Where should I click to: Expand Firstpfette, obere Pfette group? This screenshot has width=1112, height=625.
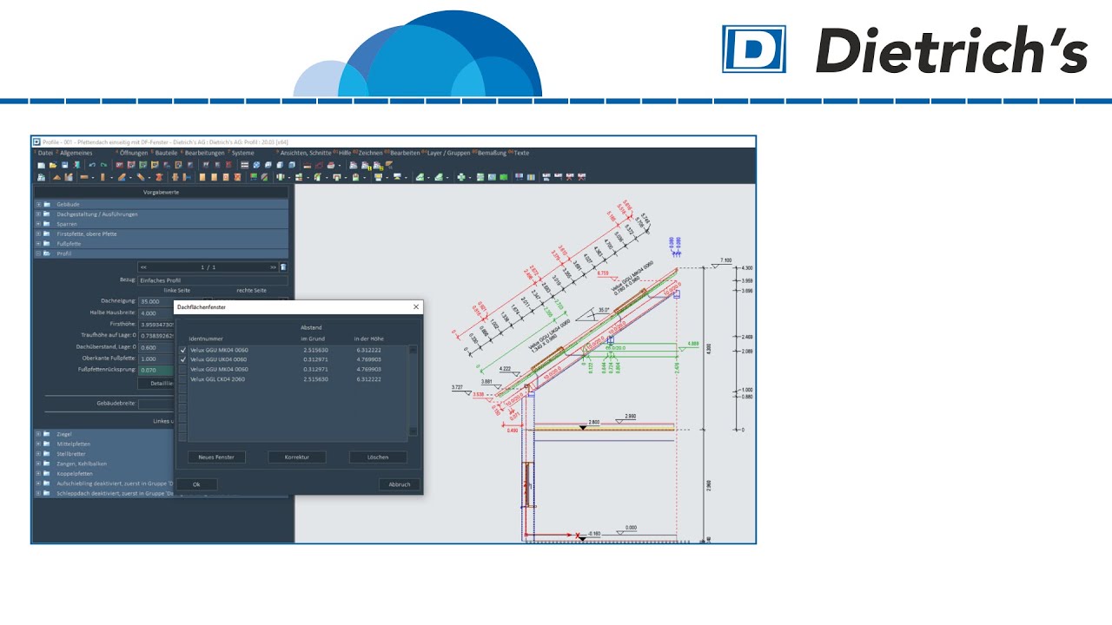click(38, 234)
